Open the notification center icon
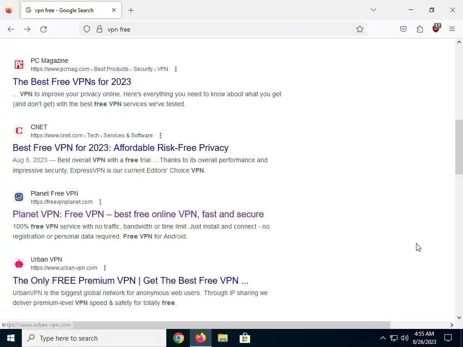 (448, 338)
